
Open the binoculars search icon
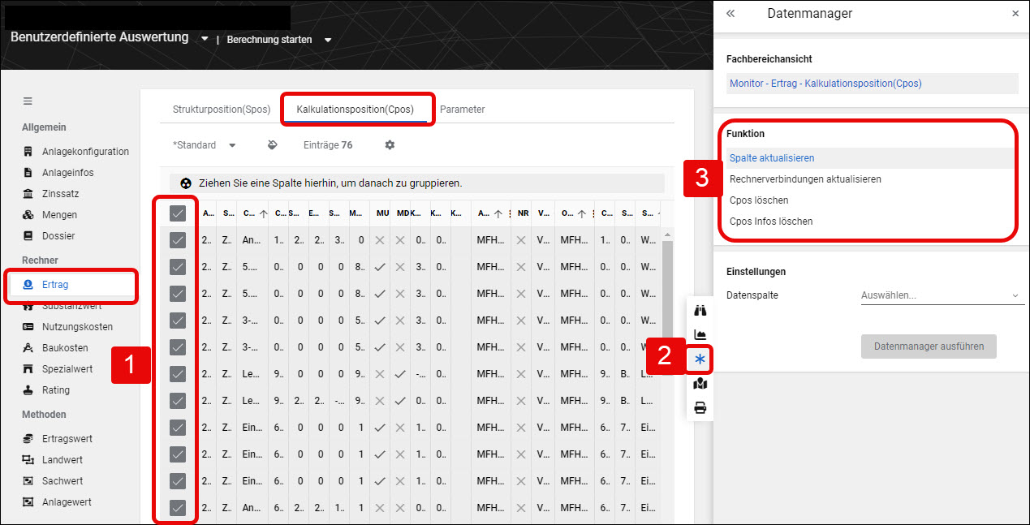700,310
